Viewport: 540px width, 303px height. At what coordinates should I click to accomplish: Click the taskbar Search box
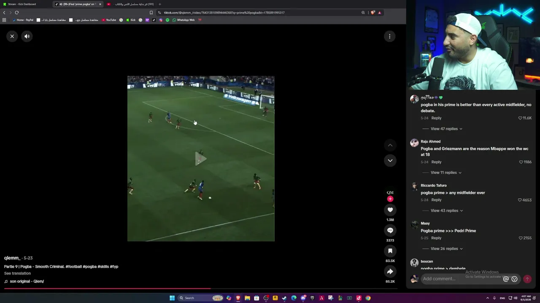click(x=201, y=298)
